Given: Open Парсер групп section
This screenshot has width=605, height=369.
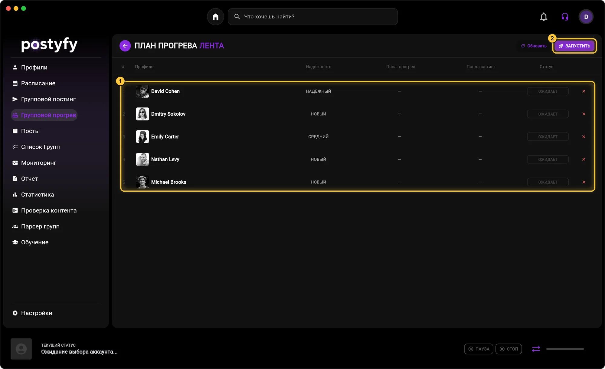Looking at the screenshot, I should coord(36,226).
